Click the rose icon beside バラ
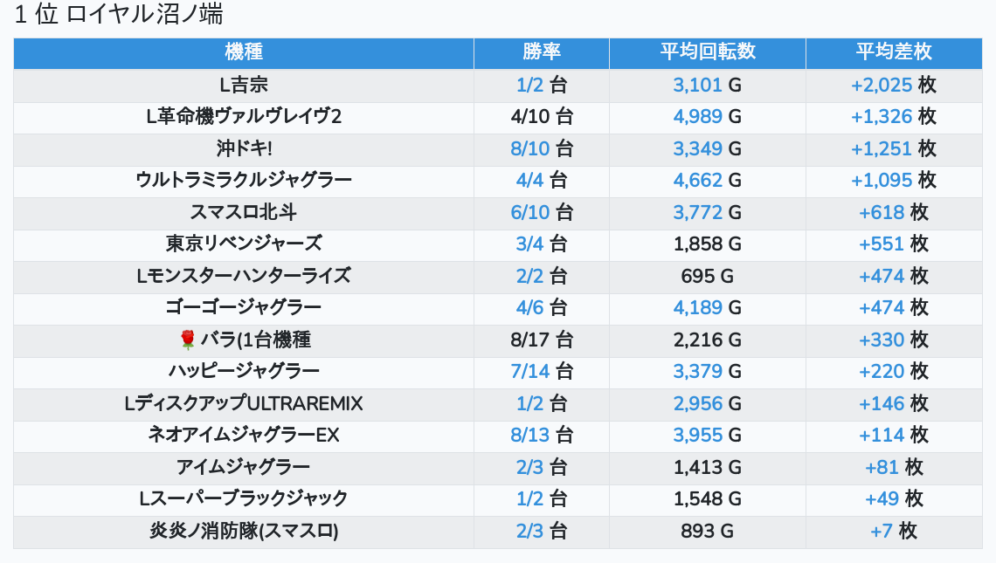The width and height of the screenshot is (996, 563). click(187, 340)
